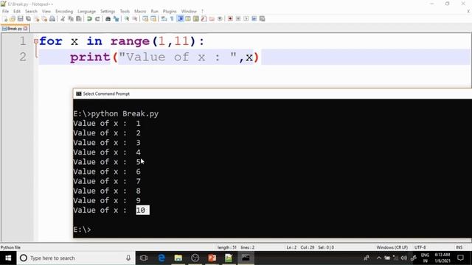Save the file with the Save icon
This screenshot has width=472, height=265.
(x=20, y=19)
